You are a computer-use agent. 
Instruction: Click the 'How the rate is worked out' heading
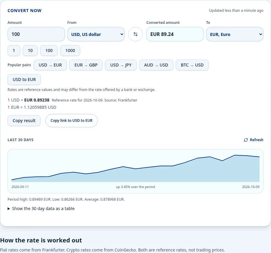click(x=41, y=240)
